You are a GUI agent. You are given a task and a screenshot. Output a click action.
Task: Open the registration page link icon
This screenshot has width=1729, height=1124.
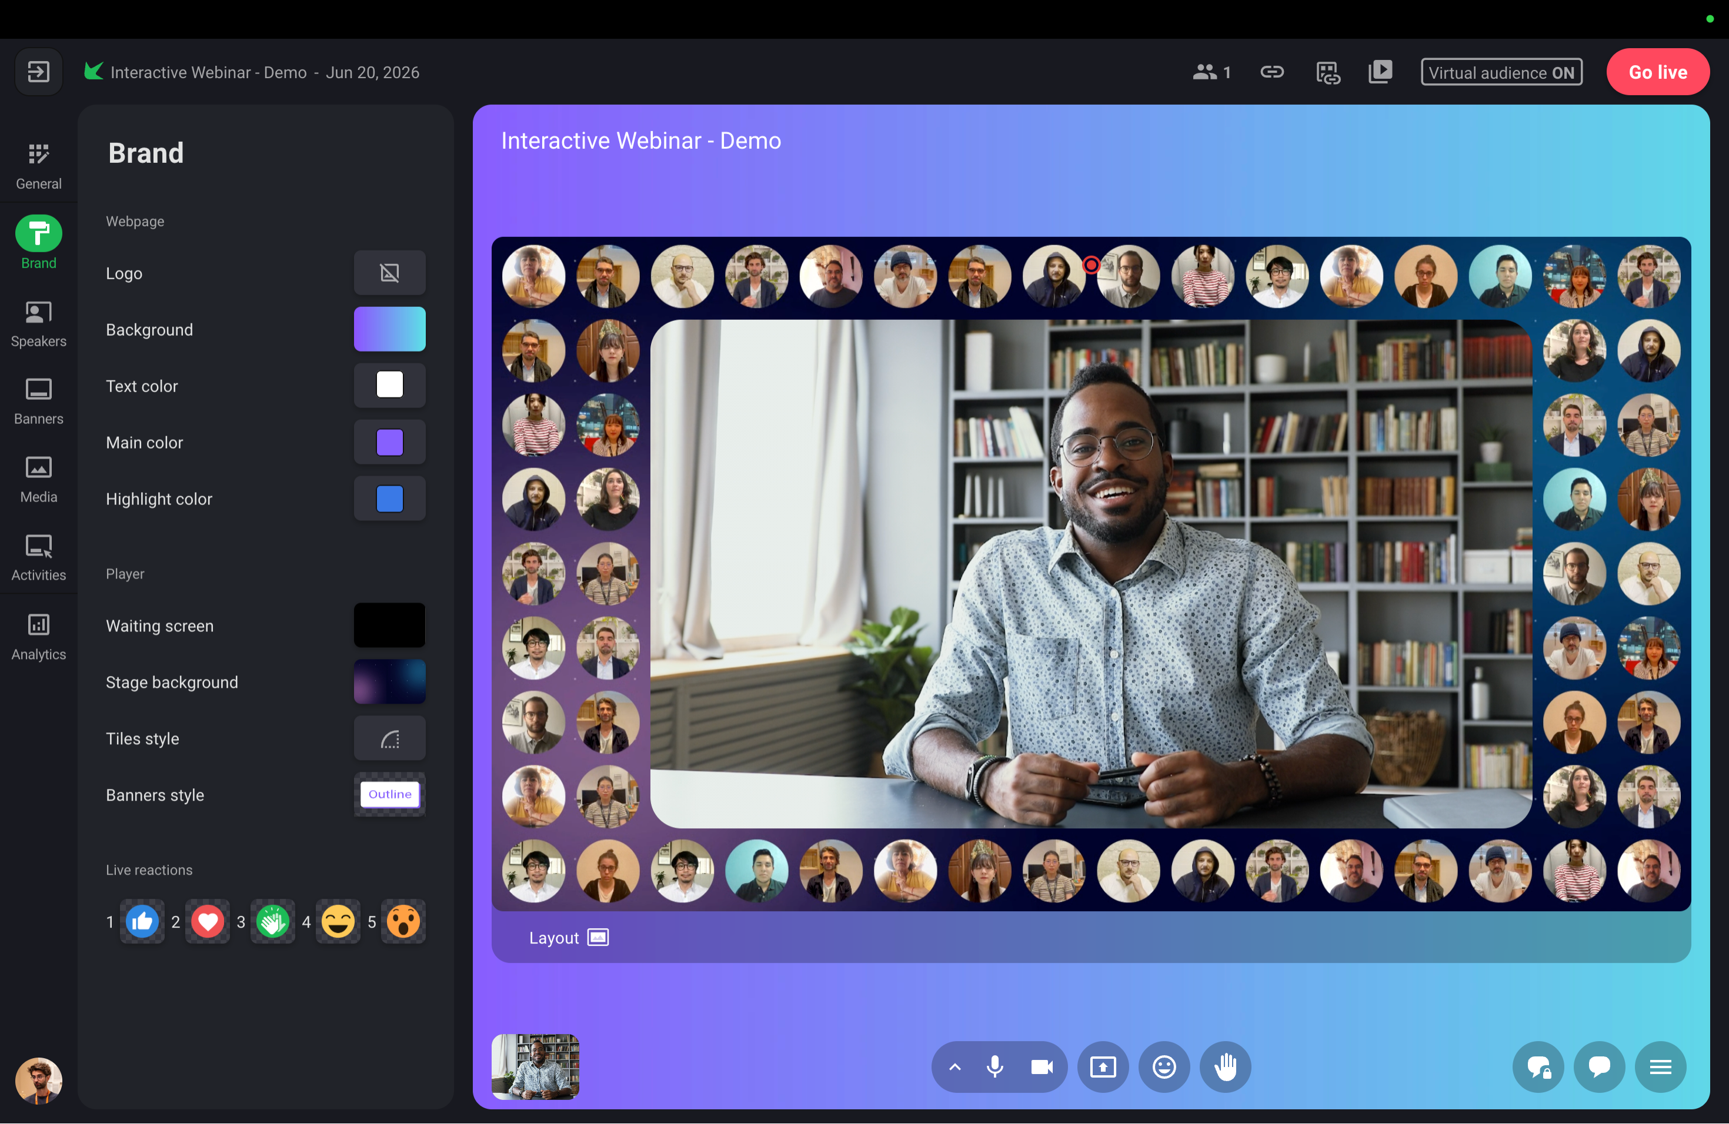(1327, 72)
